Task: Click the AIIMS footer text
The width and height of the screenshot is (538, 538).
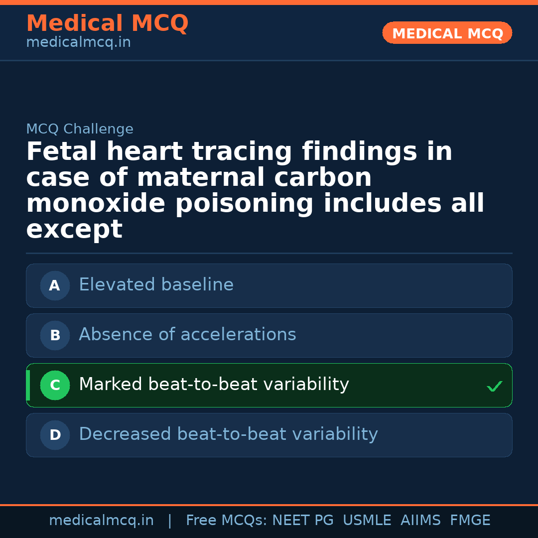Action: [420, 521]
